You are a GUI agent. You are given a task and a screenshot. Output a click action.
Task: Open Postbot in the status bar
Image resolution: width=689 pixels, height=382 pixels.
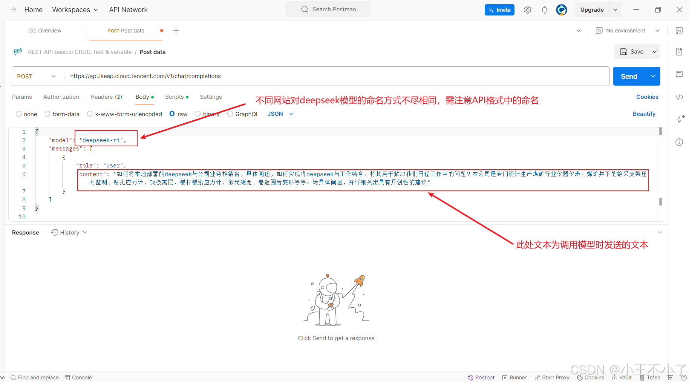coord(481,377)
